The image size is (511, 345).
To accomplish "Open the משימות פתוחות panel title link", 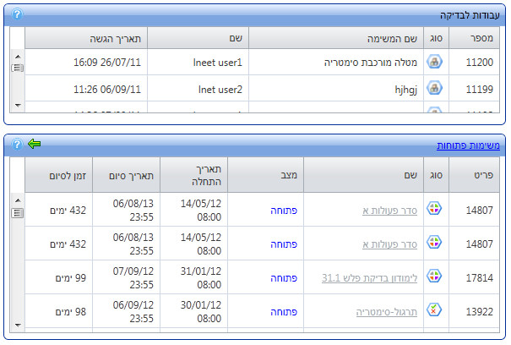I will coord(468,145).
